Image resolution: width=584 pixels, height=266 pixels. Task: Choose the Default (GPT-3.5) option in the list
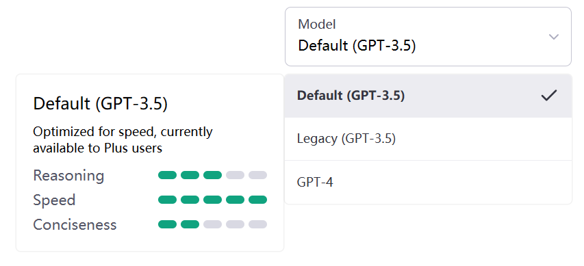click(428, 96)
